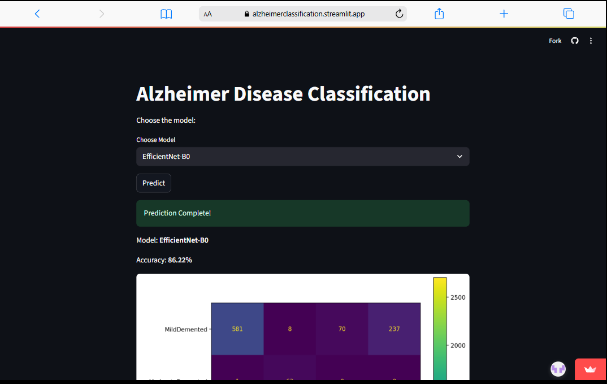Click the dropdown chevron for EfficientNet-B0
Screen dimensions: 607x384
click(459, 157)
